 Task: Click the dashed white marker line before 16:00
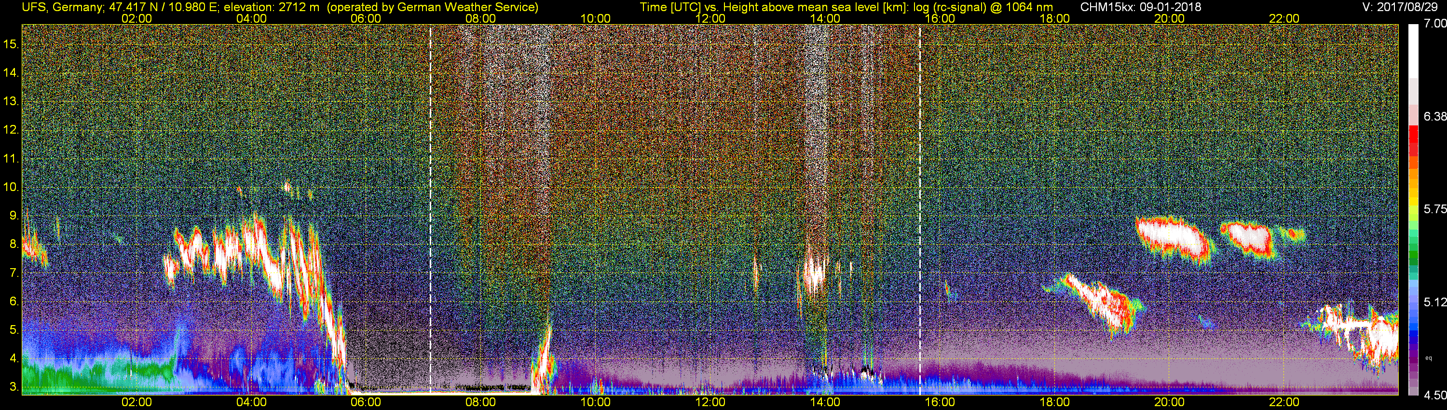point(920,209)
